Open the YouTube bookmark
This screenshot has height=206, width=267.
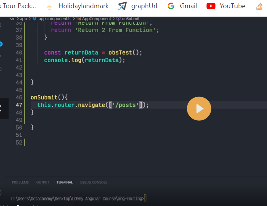click(226, 6)
